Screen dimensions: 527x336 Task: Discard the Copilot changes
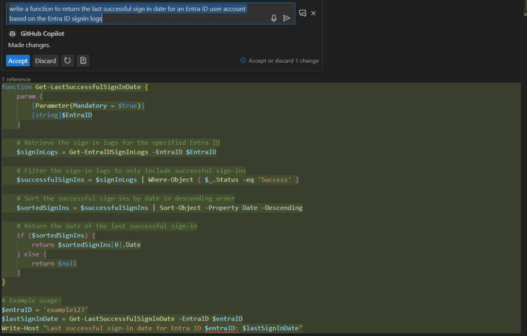pos(45,61)
